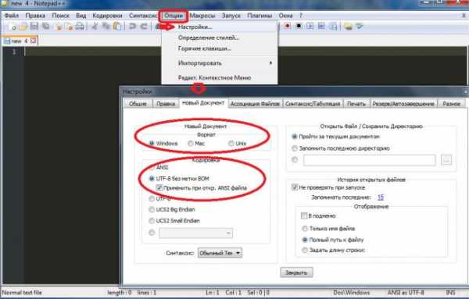Select the Unix format radio button
The width and height of the screenshot is (469, 299).
[x=231, y=144]
